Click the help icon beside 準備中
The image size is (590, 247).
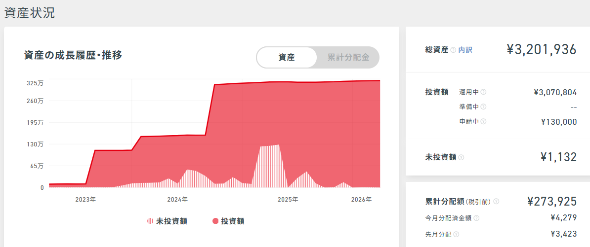[483, 106]
